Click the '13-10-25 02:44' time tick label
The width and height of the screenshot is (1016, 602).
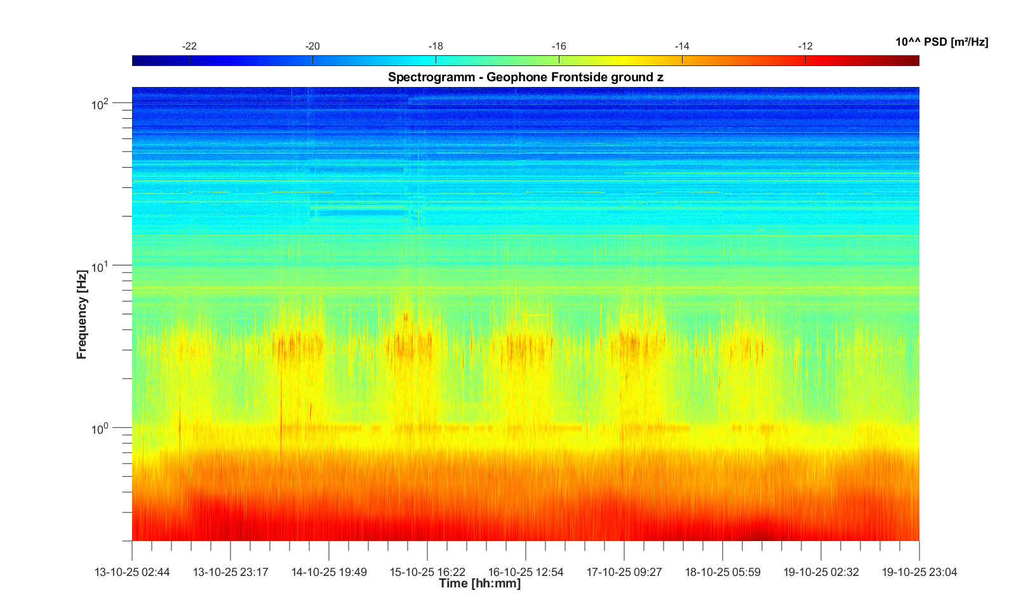[132, 572]
